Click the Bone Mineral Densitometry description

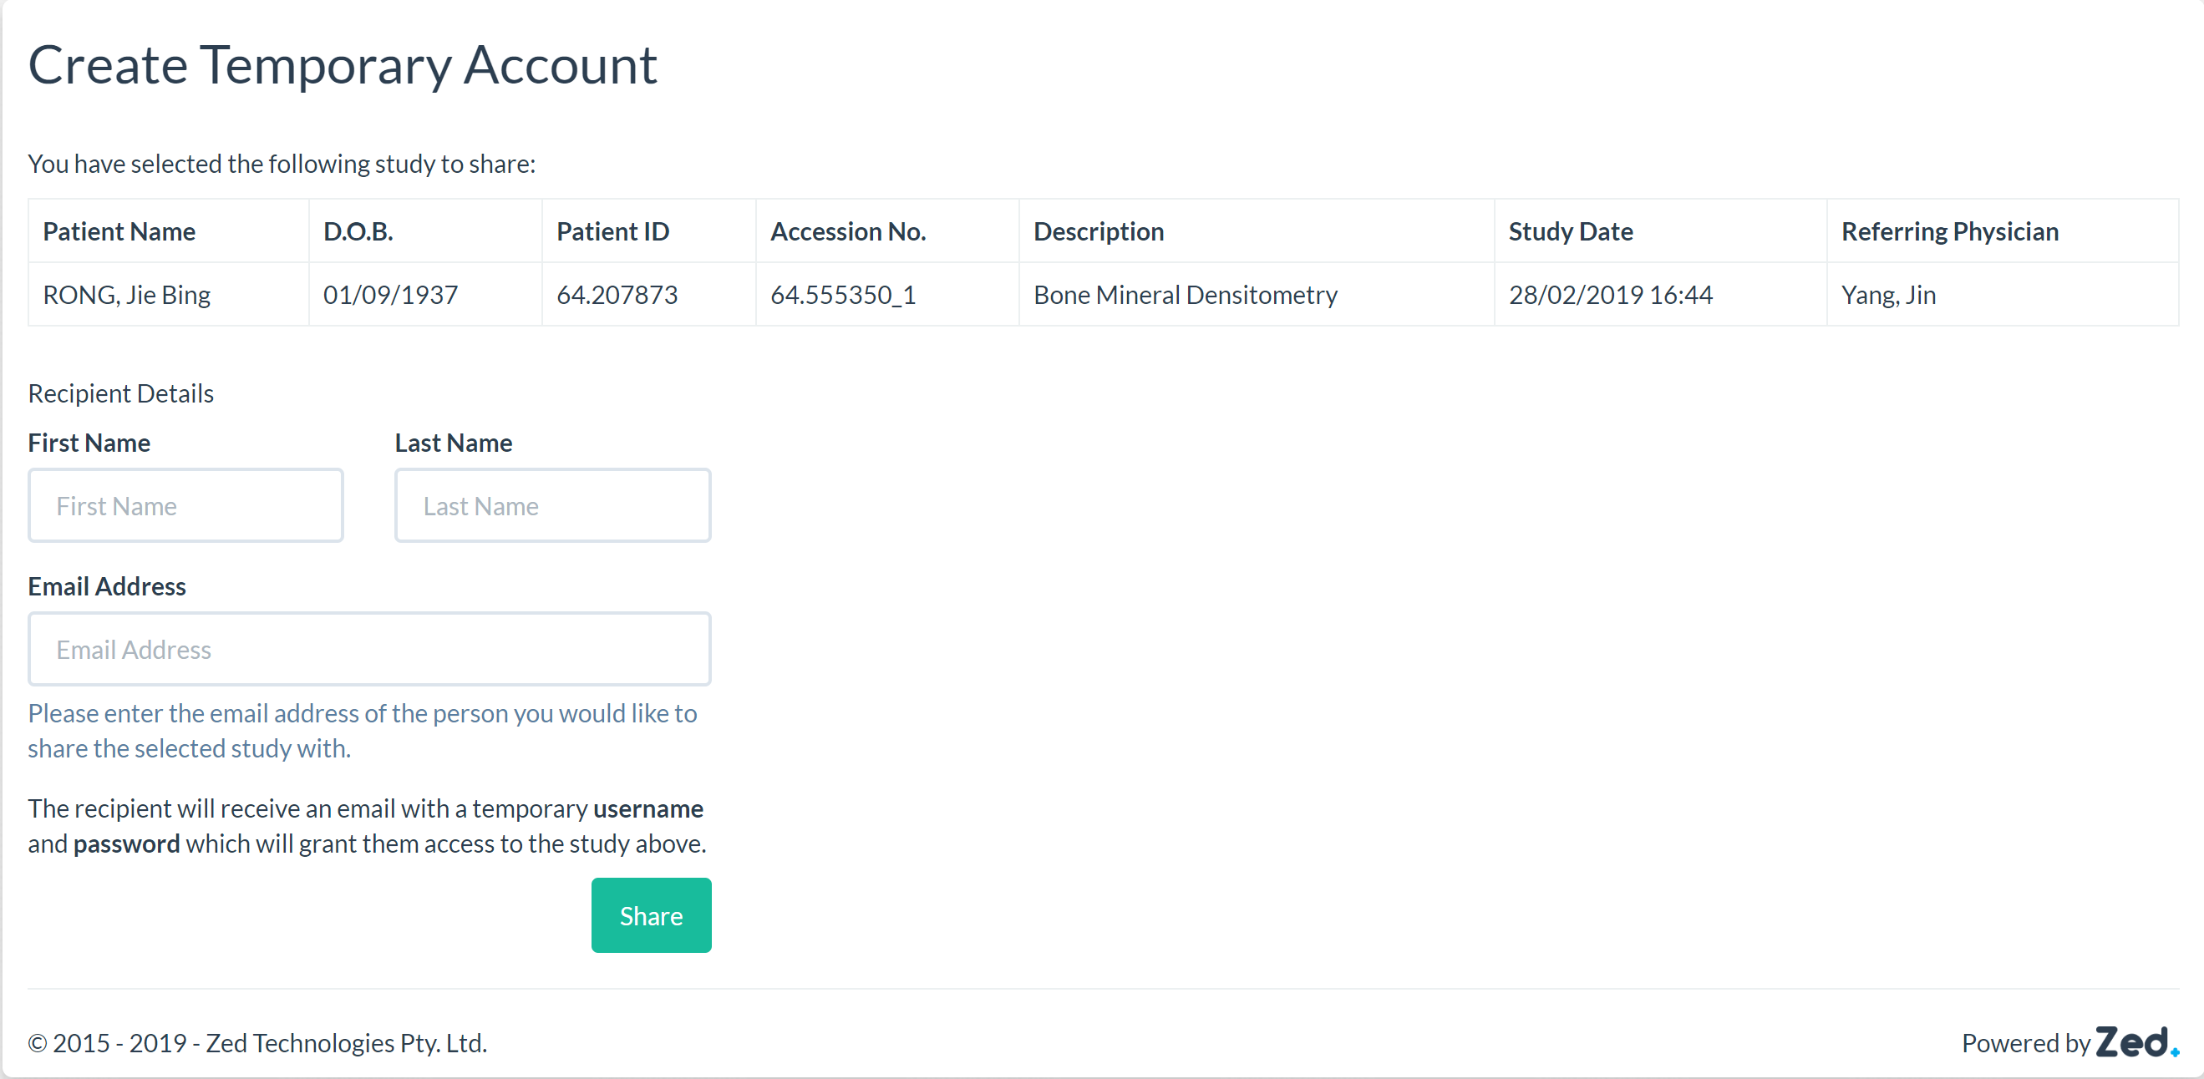tap(1185, 295)
